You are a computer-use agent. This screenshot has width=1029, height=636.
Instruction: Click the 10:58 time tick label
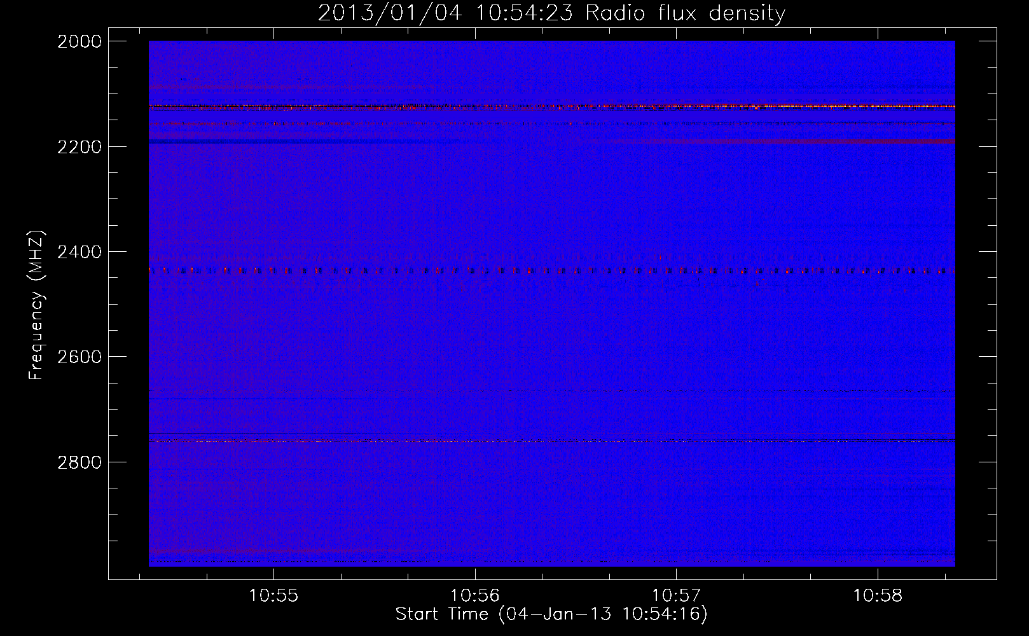878,596
